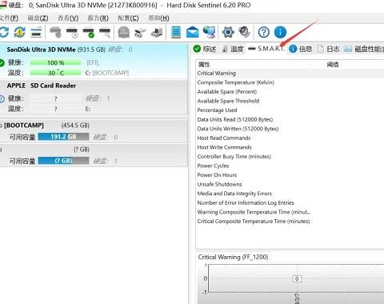Open the 配置(C) menu
384x304 pixels.
[128, 18]
